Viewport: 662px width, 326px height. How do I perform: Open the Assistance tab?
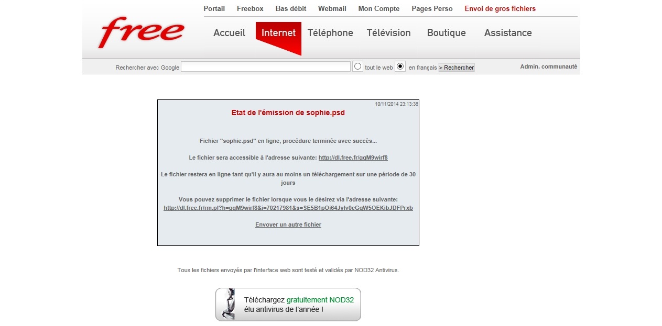pyautogui.click(x=507, y=33)
